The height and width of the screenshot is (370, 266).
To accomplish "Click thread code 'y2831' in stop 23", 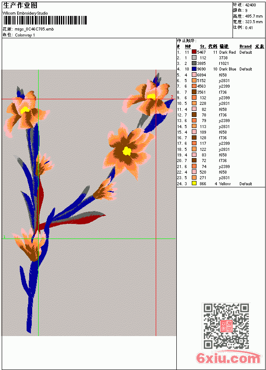I will click(x=224, y=178).
